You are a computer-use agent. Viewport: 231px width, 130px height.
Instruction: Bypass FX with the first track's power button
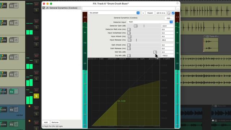(x=16, y=6)
